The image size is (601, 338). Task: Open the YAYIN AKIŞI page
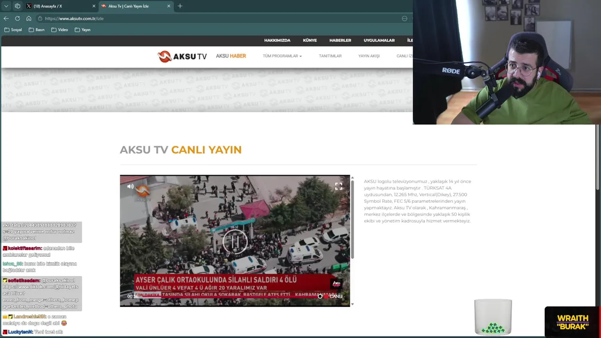(x=369, y=56)
